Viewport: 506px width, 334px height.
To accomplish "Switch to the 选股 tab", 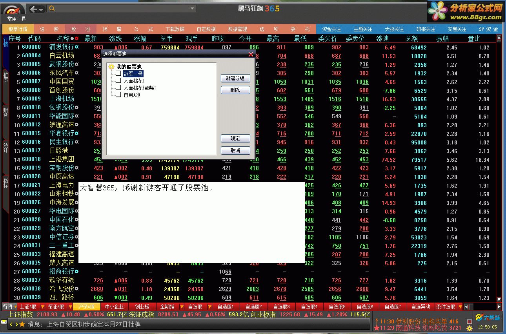I will pyautogui.click(x=49, y=29).
